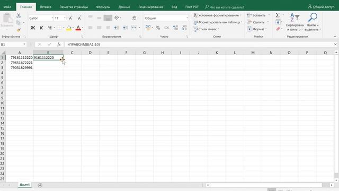339x191 pixels.
Task: Select cell A3 containing 79031829991
Action: click(20, 68)
